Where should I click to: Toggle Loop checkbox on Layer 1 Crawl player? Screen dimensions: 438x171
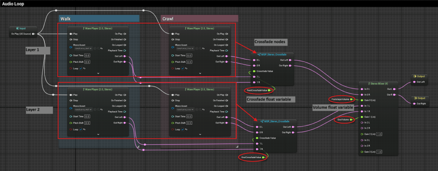182,68
